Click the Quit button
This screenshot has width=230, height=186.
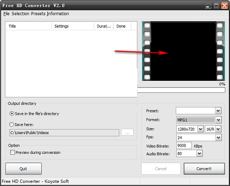pyautogui.click(x=23, y=169)
